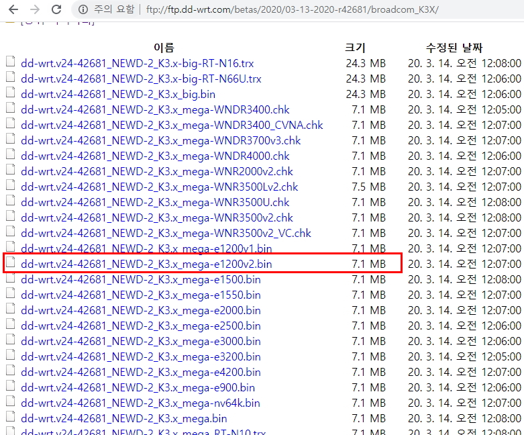Download mega-e1200v2.bin firmware link

[x=146, y=264]
